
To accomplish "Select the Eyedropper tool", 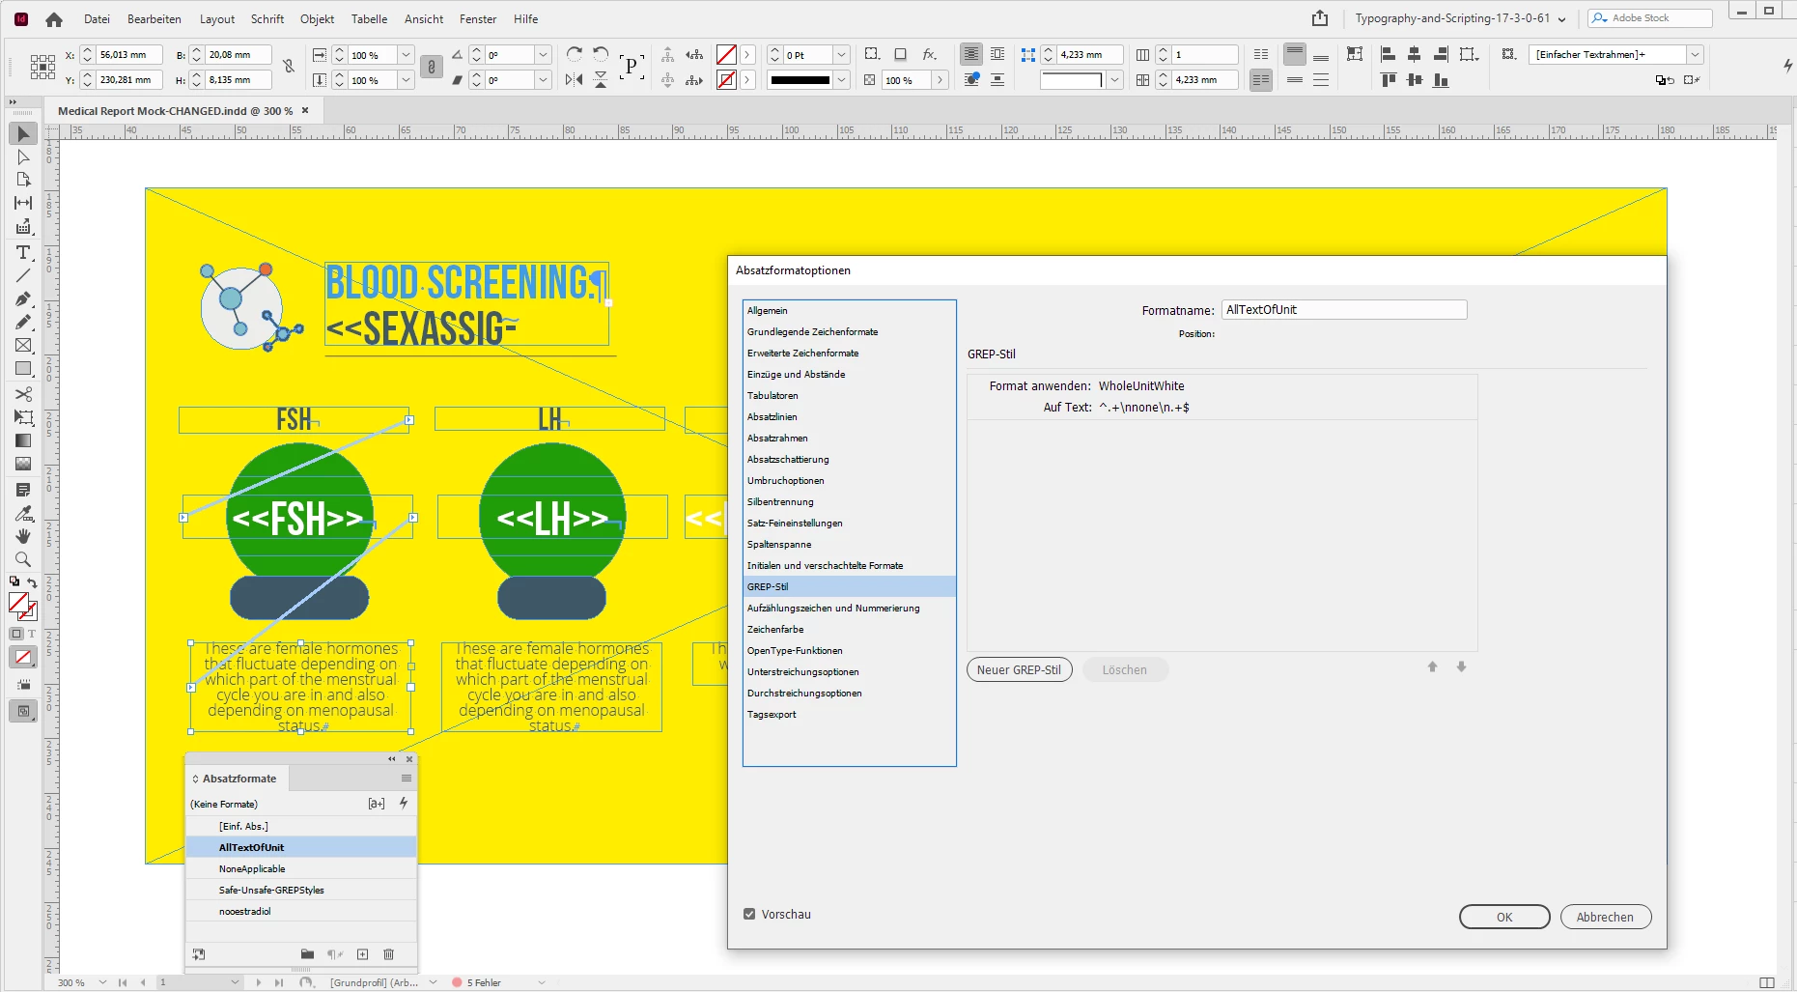I will [x=23, y=513].
